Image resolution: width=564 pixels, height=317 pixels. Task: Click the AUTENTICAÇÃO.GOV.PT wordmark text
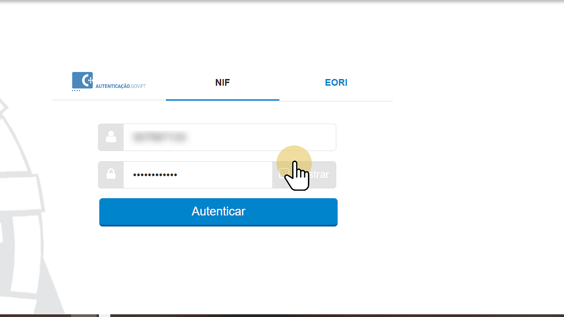point(120,86)
